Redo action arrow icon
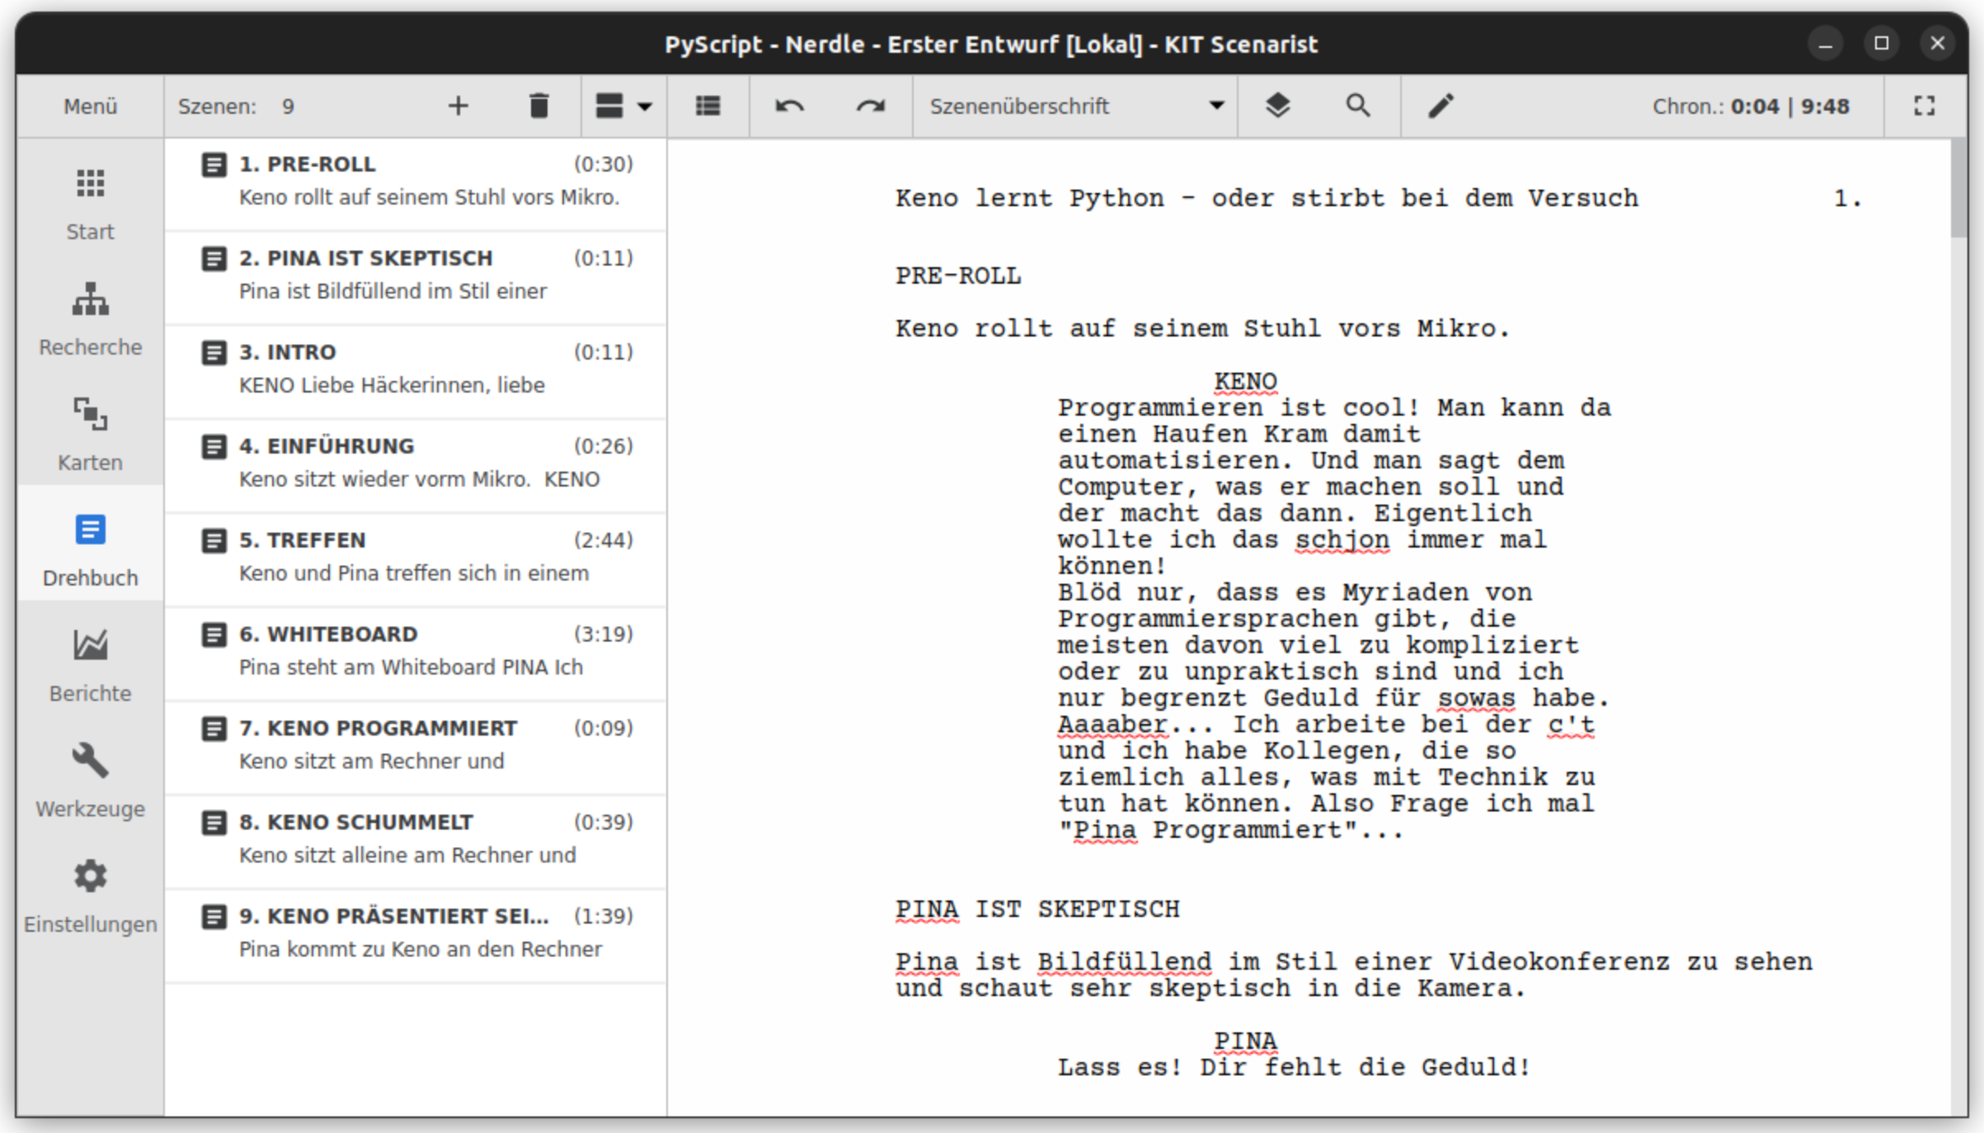 click(x=870, y=106)
